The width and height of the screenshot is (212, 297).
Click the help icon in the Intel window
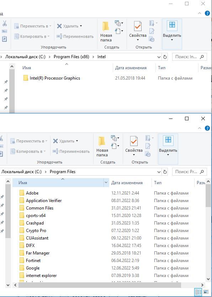pos(207,13)
